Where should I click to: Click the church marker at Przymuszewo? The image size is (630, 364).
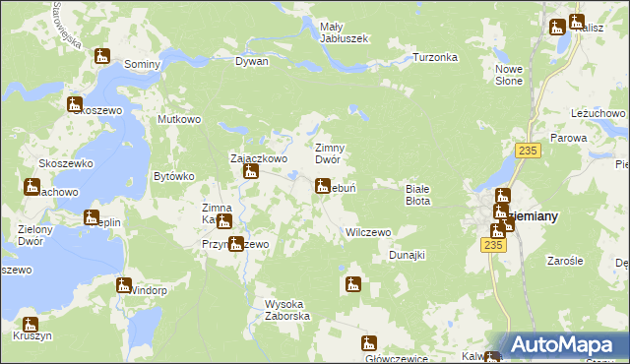[x=236, y=244]
